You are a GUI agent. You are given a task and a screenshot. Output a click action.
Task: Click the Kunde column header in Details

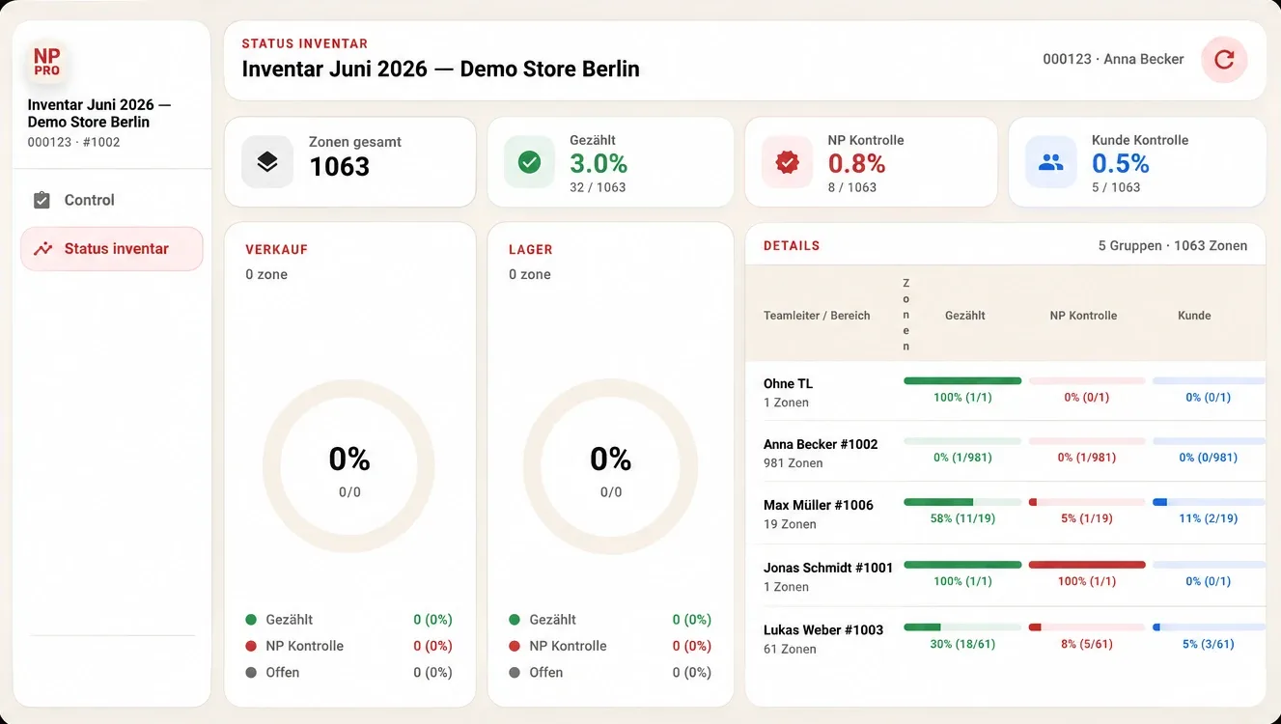click(1194, 316)
